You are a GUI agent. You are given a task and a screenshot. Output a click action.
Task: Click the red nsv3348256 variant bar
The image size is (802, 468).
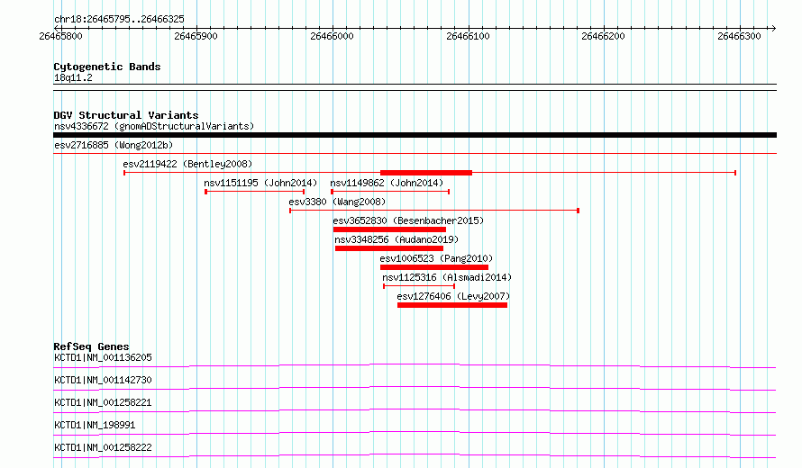pos(389,248)
